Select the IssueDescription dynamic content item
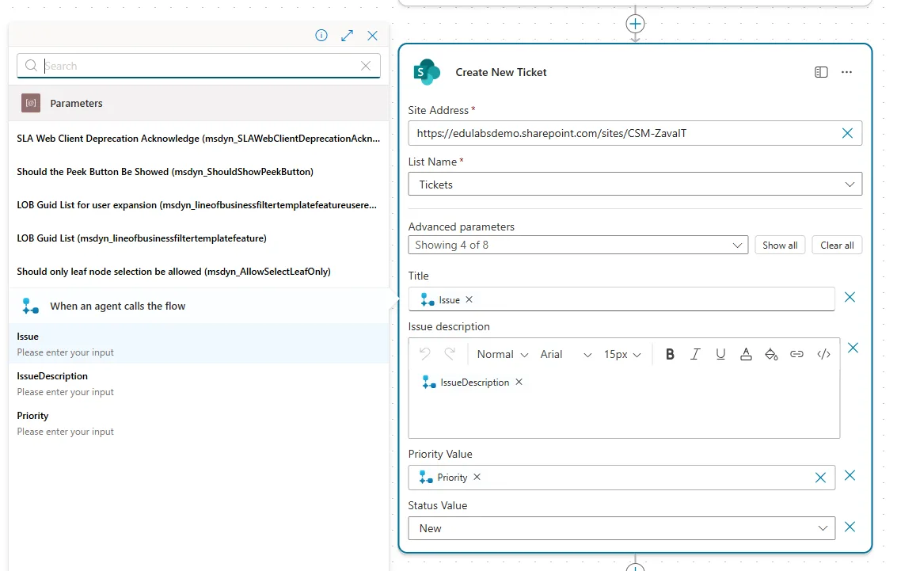Viewport: 897px width, 571px height. [52, 383]
